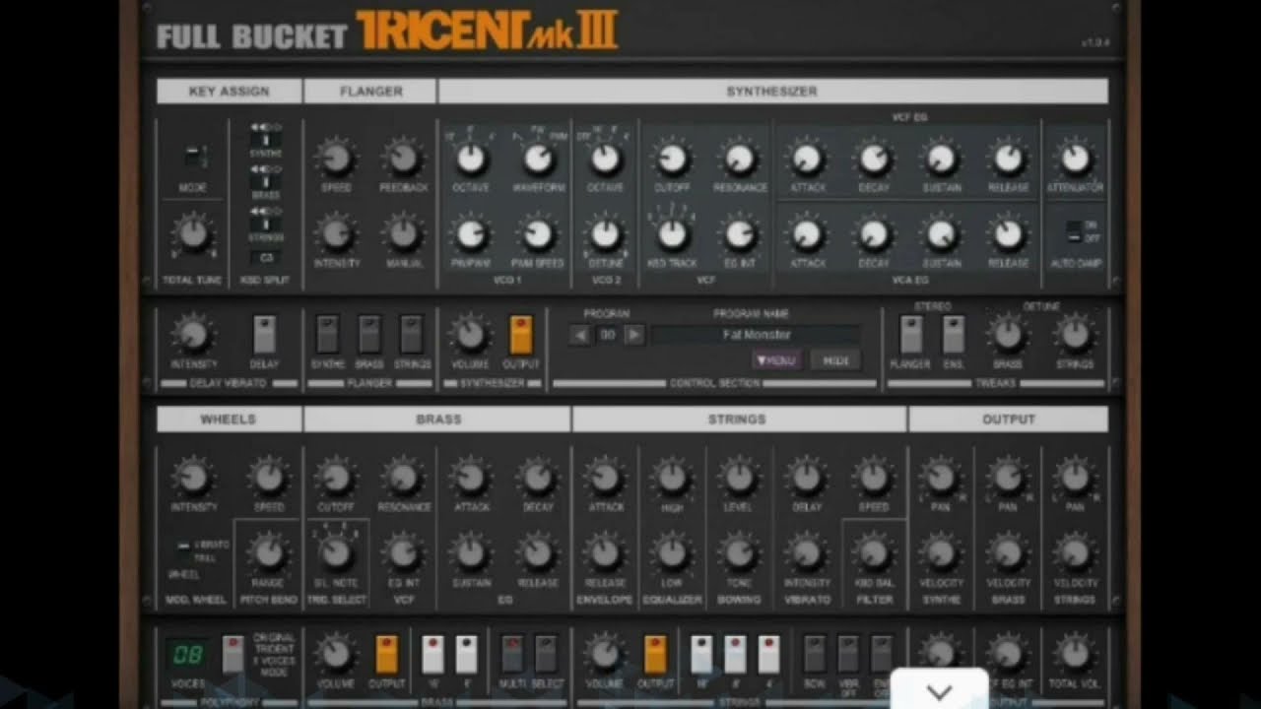The height and width of the screenshot is (709, 1261).
Task: Toggle the Strings BOW switch
Action: (814, 655)
